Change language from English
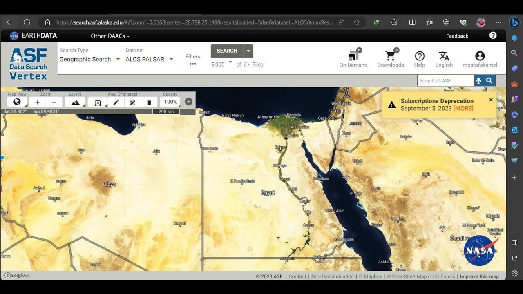523x294 pixels. click(444, 59)
